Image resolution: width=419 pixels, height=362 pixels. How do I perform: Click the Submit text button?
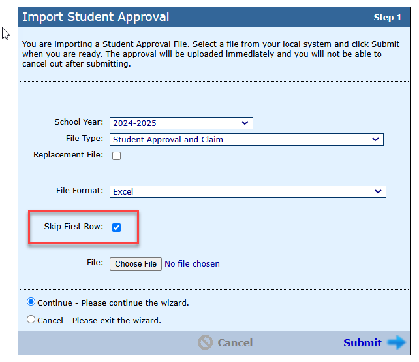coord(362,343)
